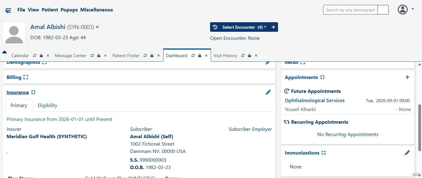Collapse the Immunizations section
422x178 pixels.
coord(323,153)
